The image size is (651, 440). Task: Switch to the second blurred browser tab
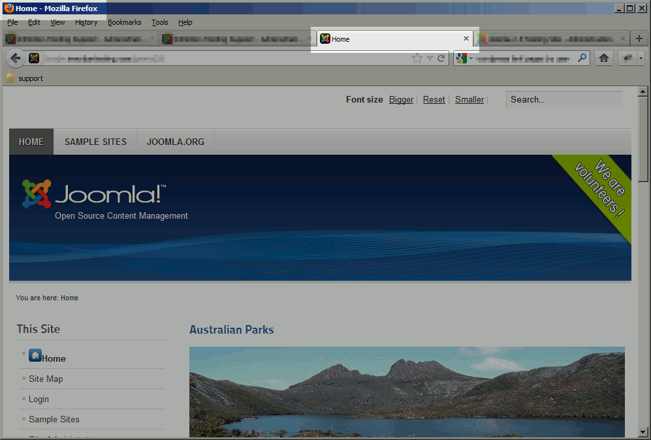(x=237, y=39)
